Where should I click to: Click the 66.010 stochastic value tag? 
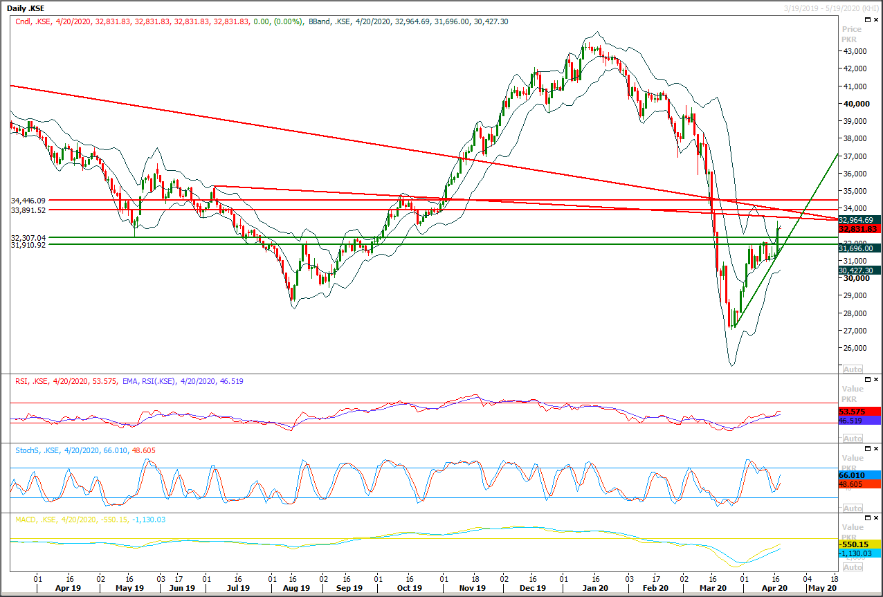pyautogui.click(x=859, y=476)
